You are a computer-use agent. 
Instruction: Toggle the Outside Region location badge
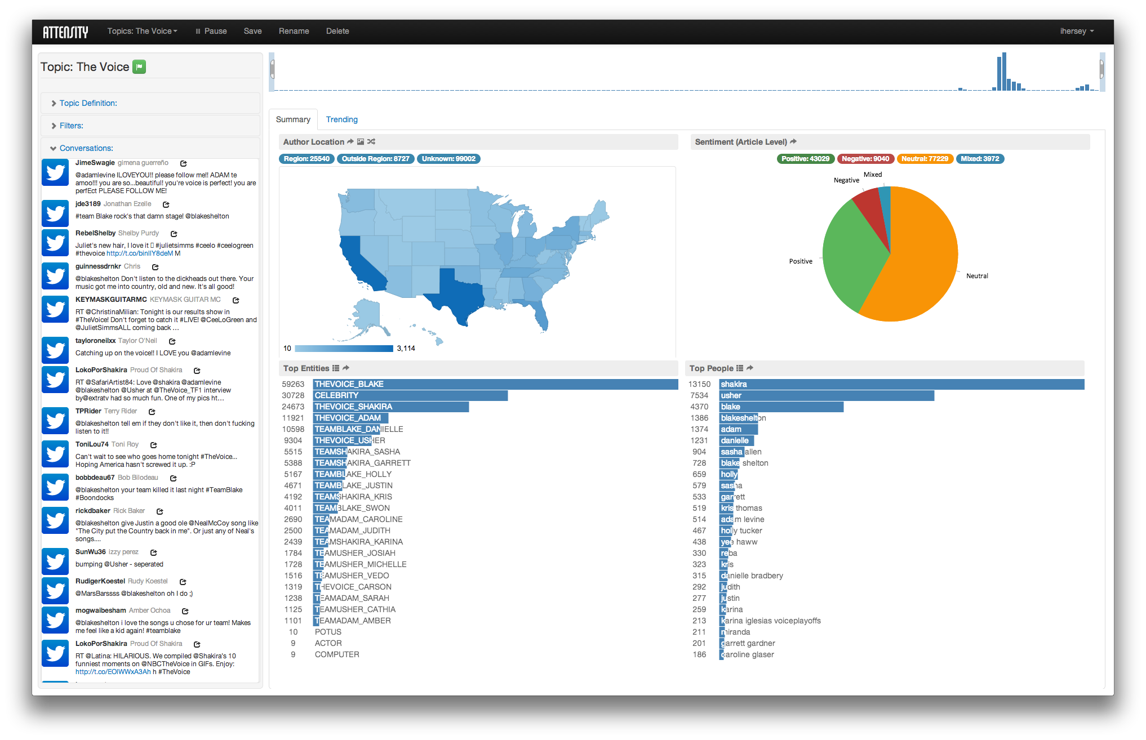[375, 159]
